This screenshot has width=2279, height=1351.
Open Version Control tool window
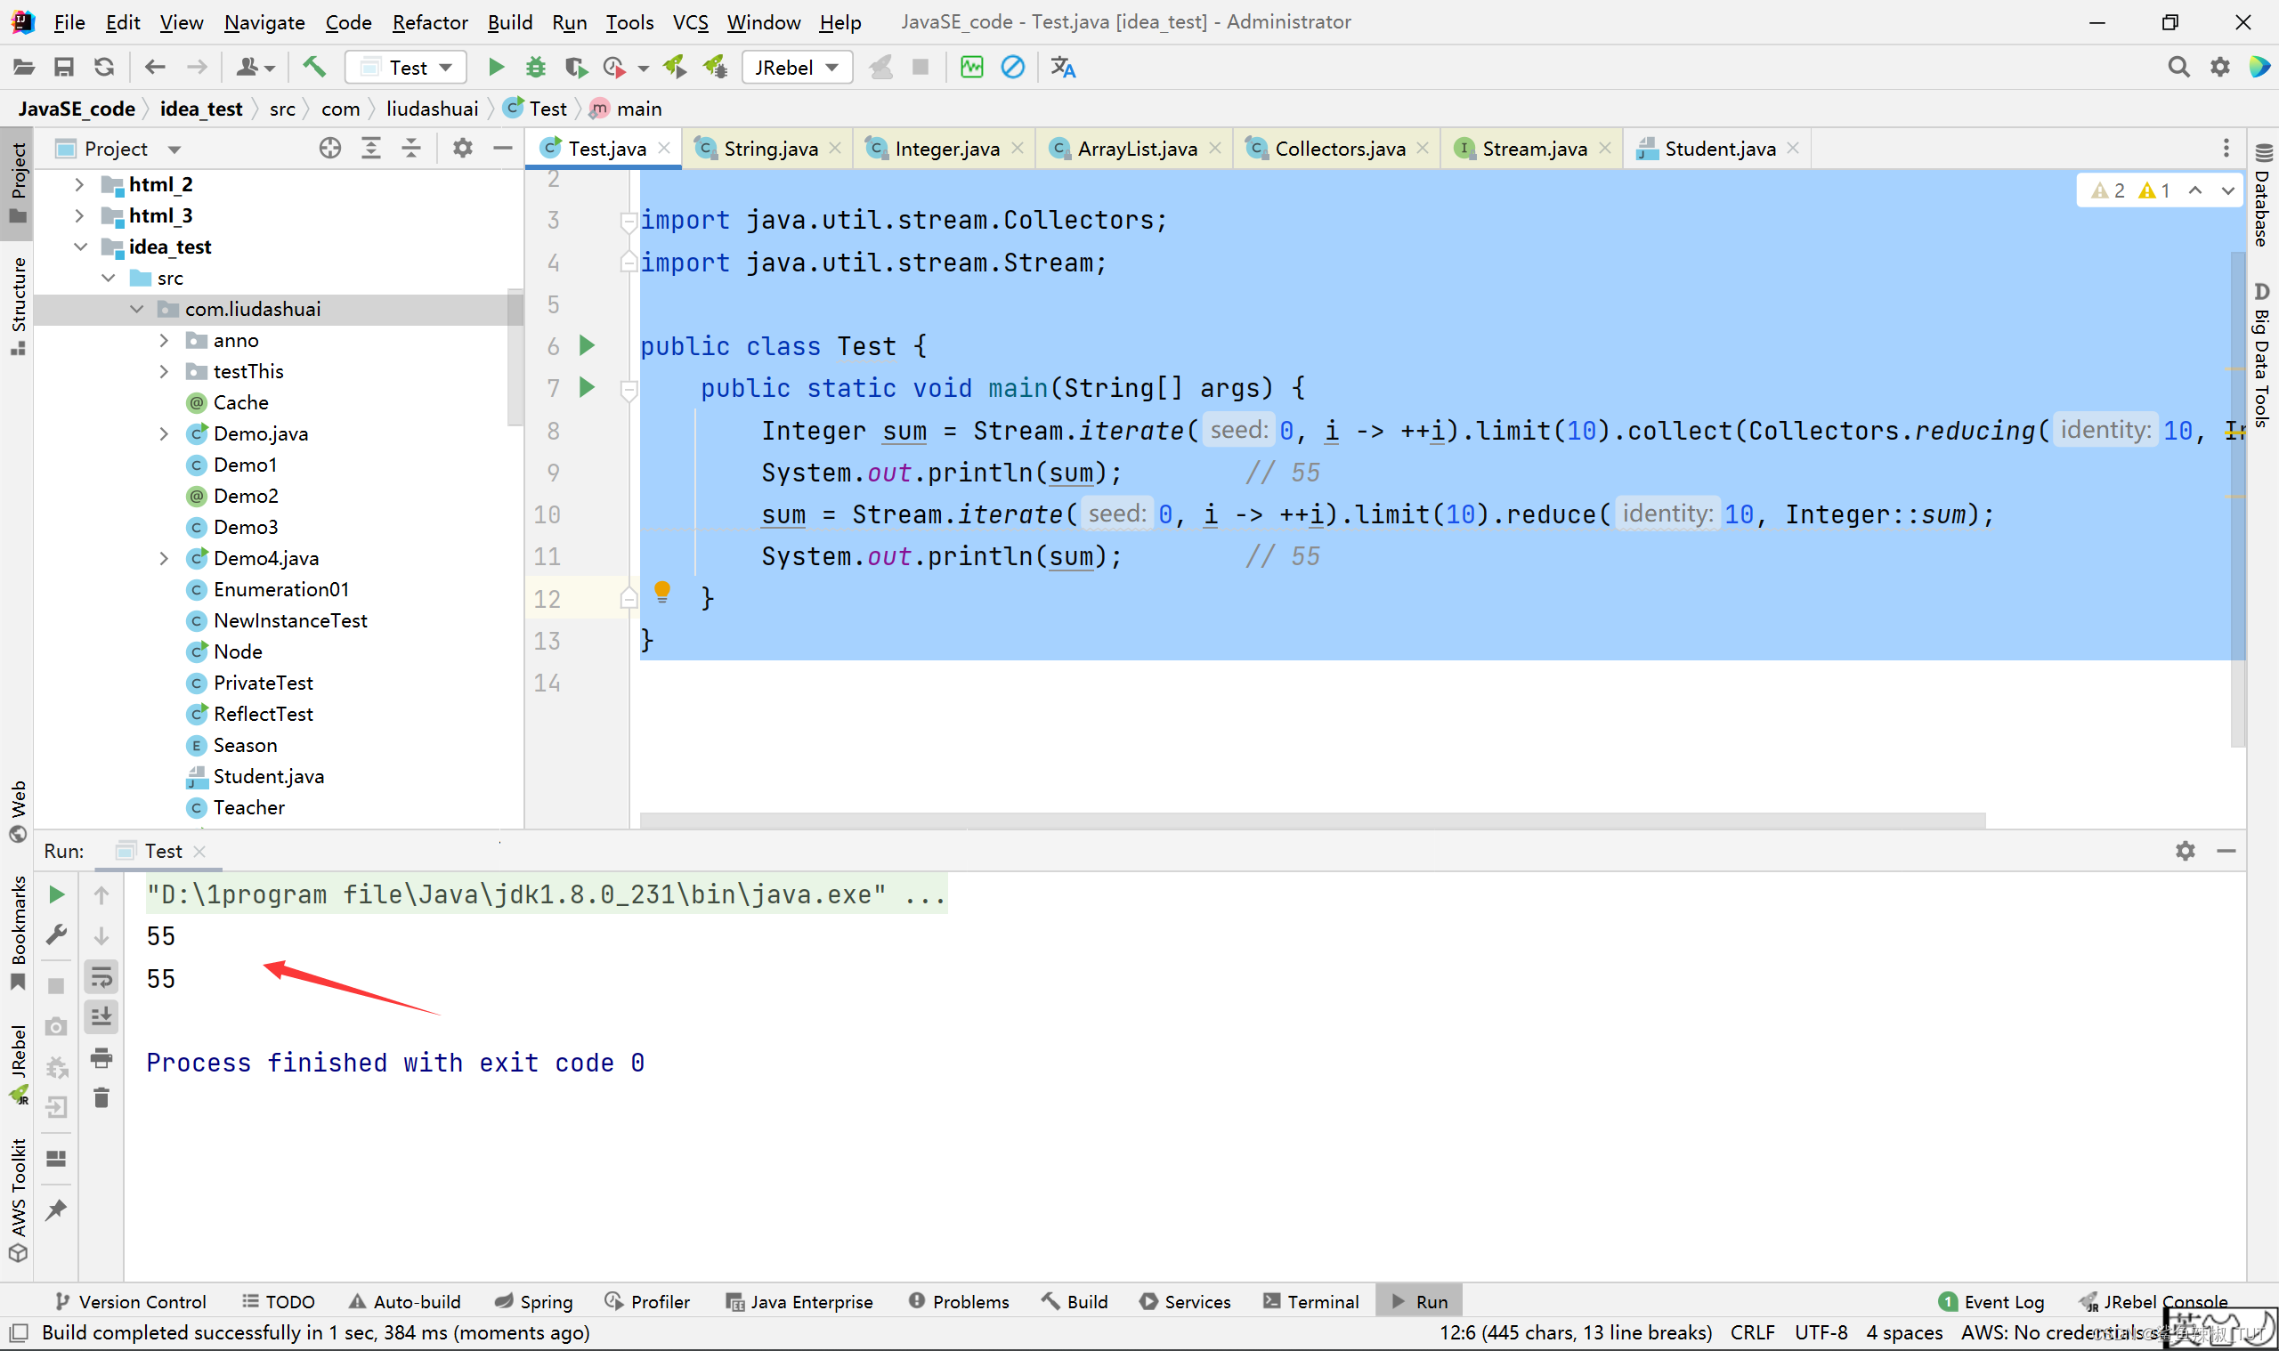pos(131,1302)
